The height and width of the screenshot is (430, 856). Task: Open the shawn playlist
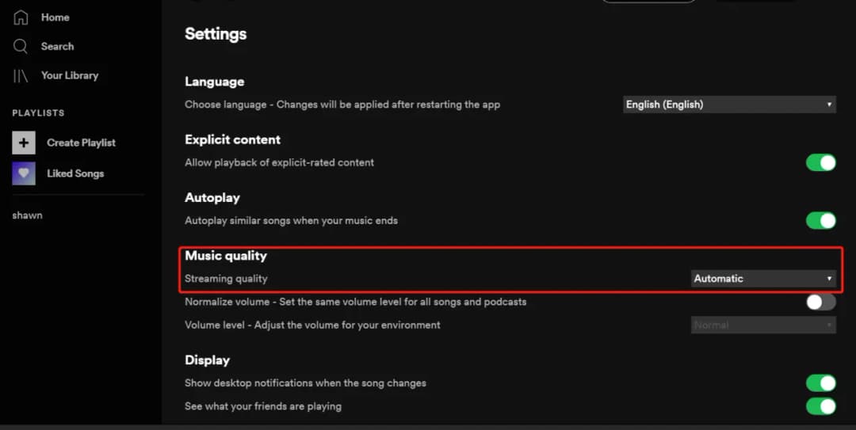pyautogui.click(x=27, y=215)
